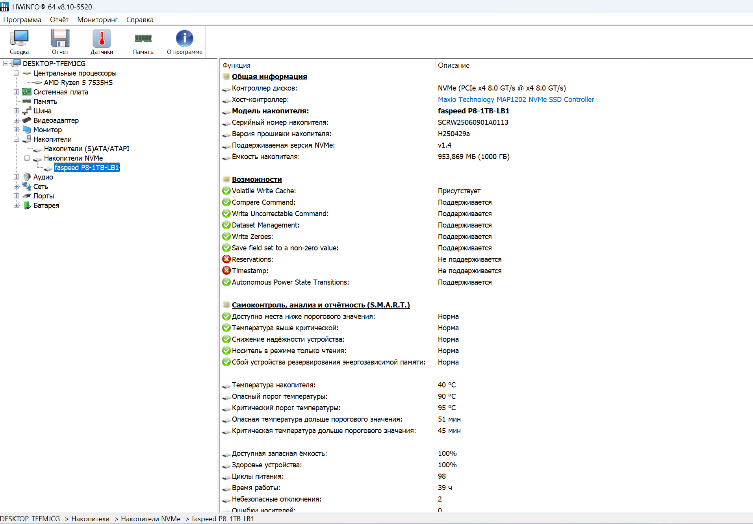Click the network icon beside Сеть

point(27,186)
